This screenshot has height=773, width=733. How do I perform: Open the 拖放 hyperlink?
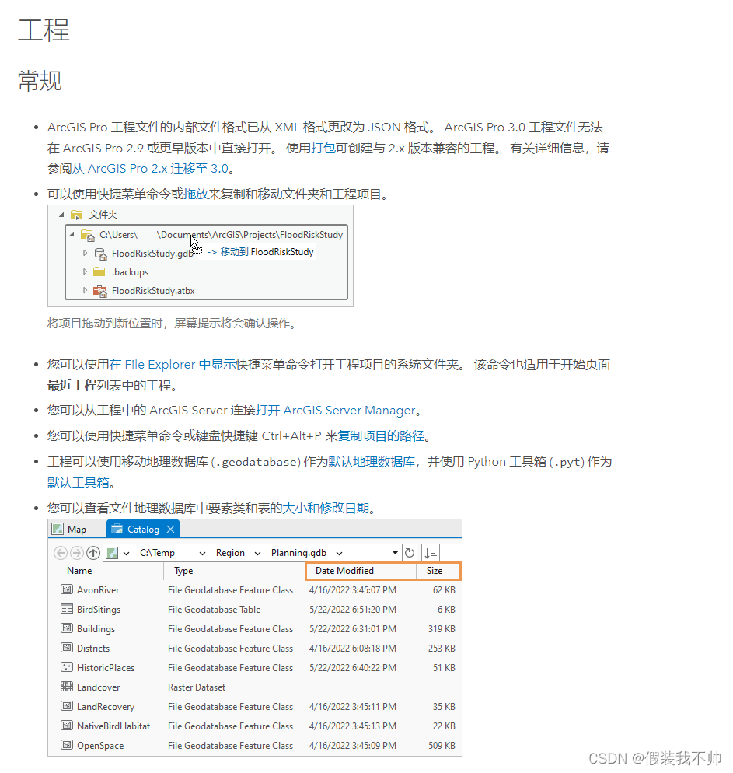196,194
